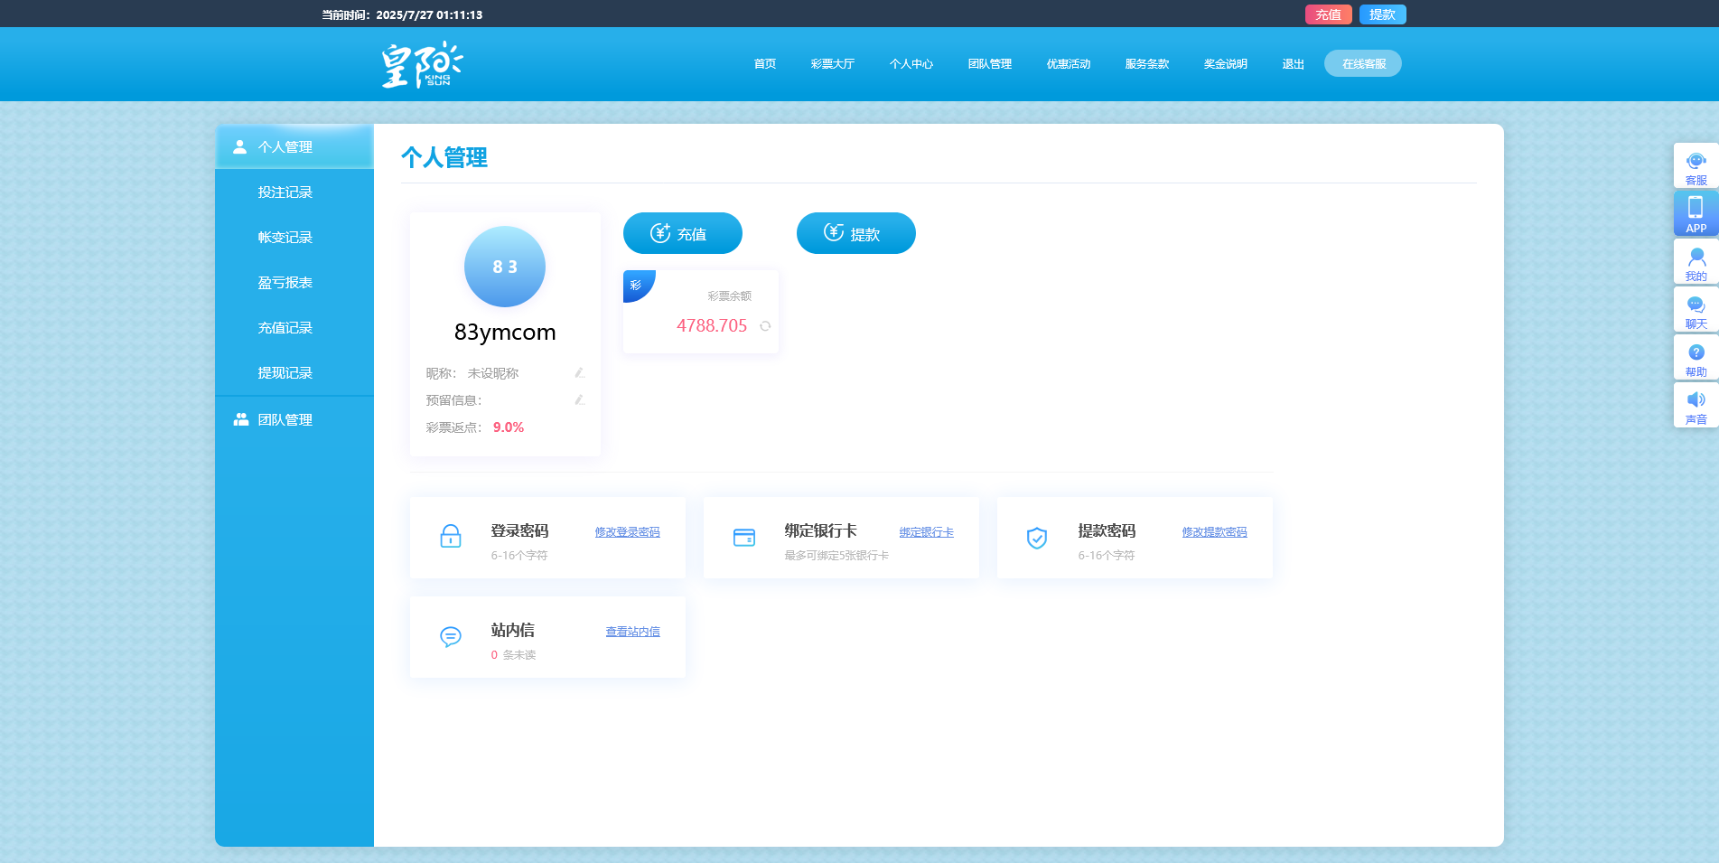Open the 帮助 help sidebar icon
1719x863 pixels.
point(1696,358)
